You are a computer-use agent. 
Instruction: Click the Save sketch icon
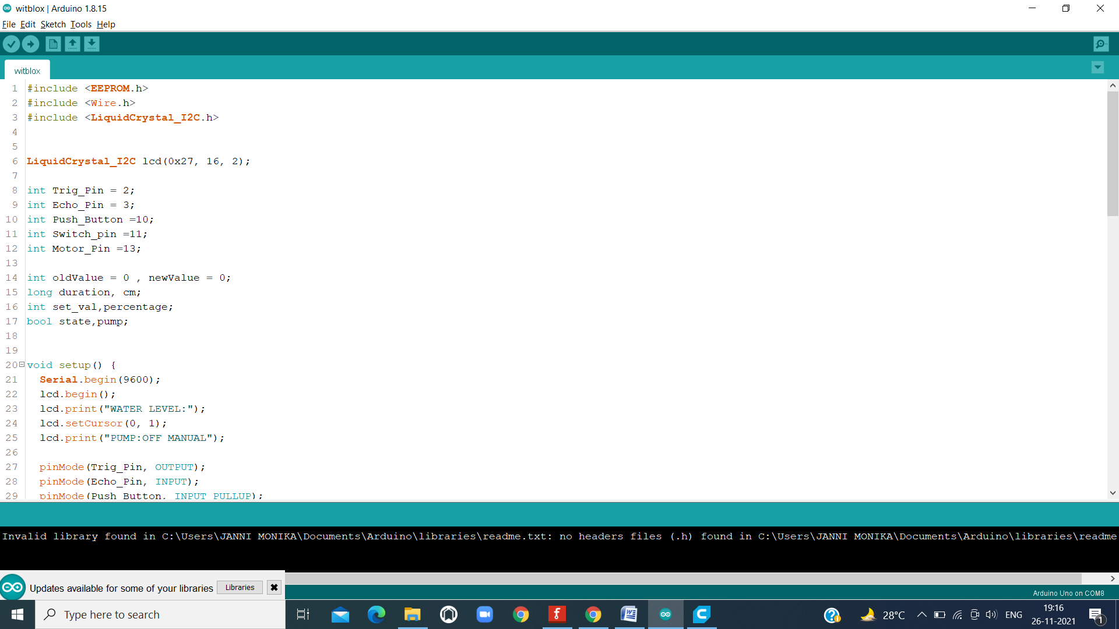click(92, 44)
